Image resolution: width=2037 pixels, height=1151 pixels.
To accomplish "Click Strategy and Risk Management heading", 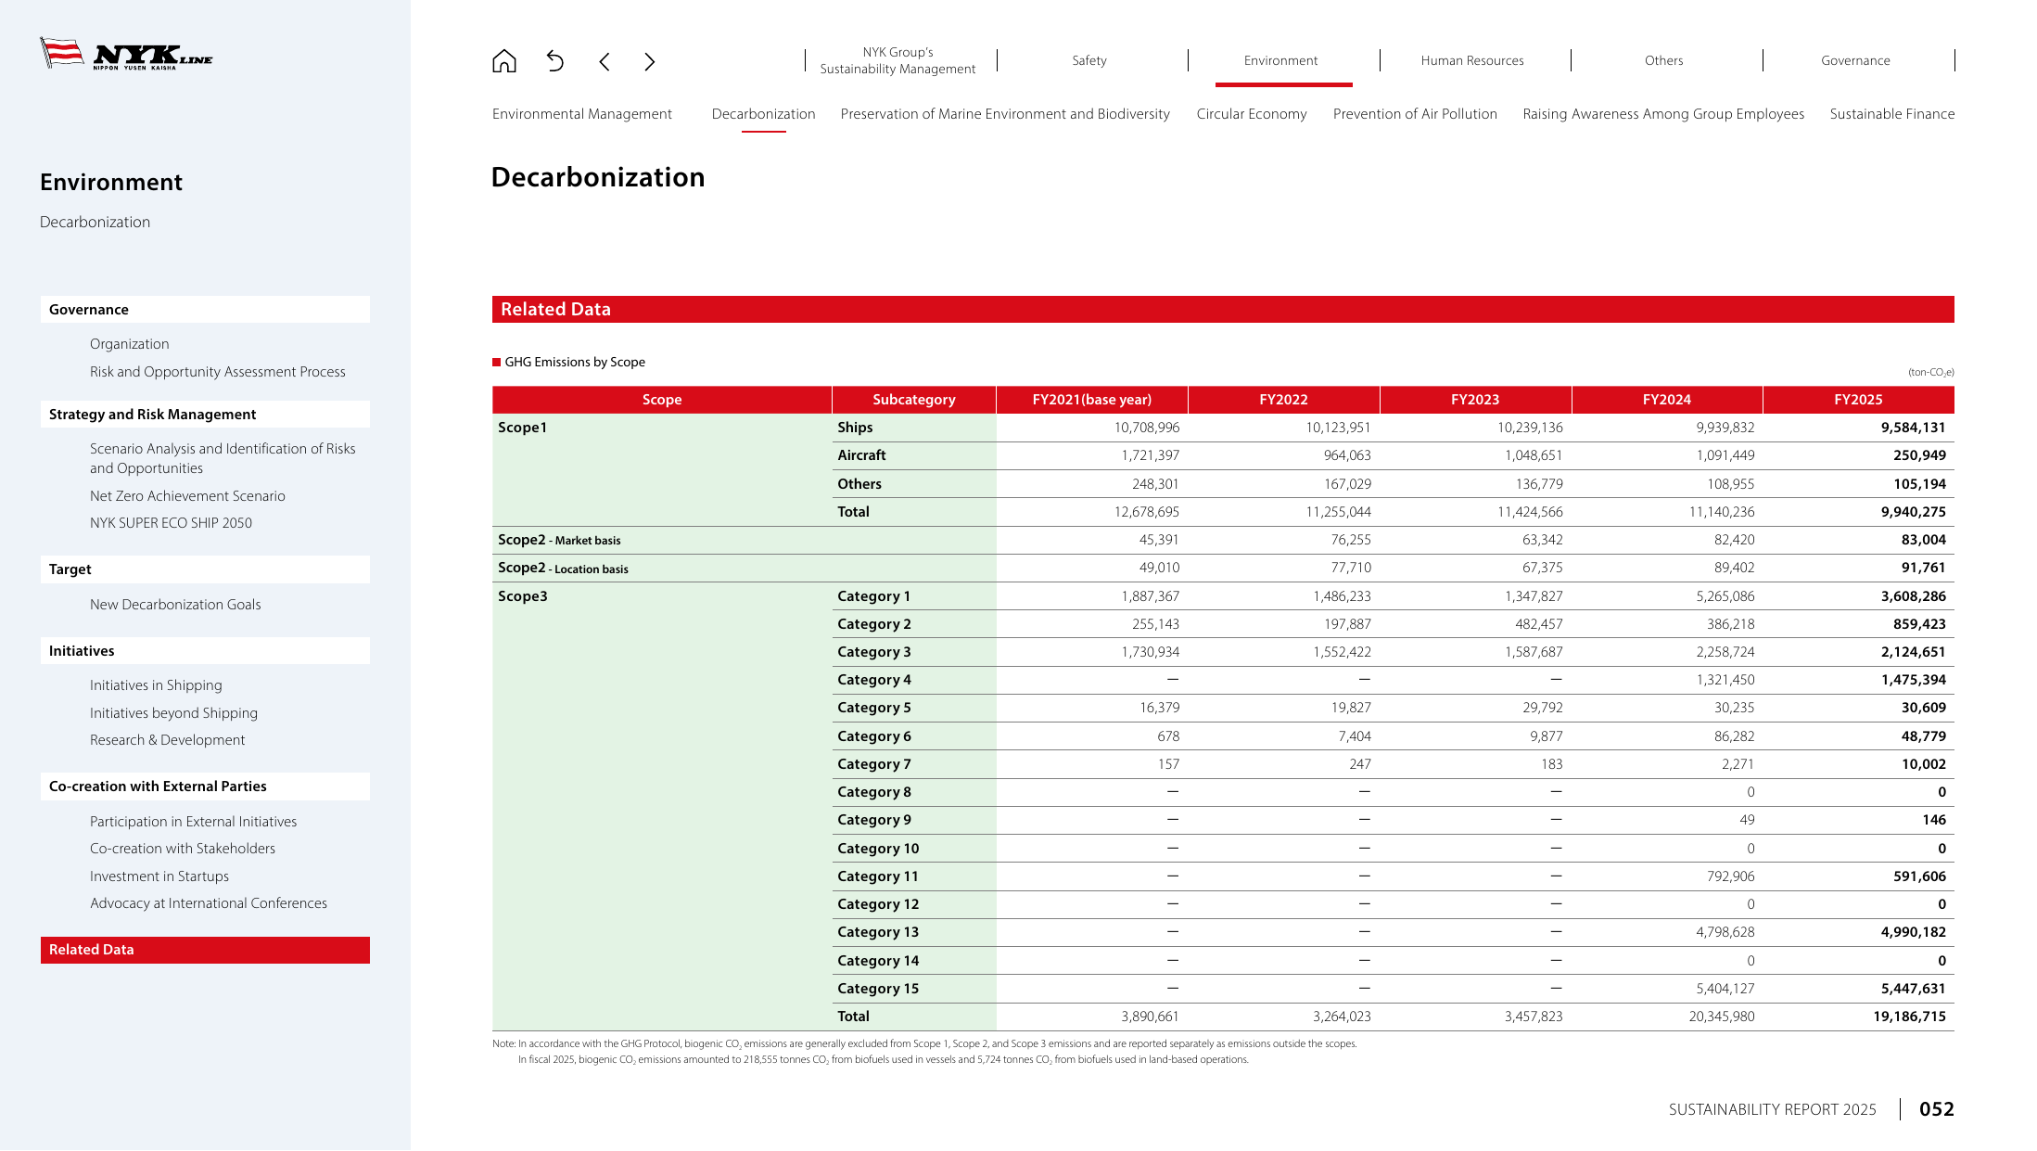I will (205, 415).
